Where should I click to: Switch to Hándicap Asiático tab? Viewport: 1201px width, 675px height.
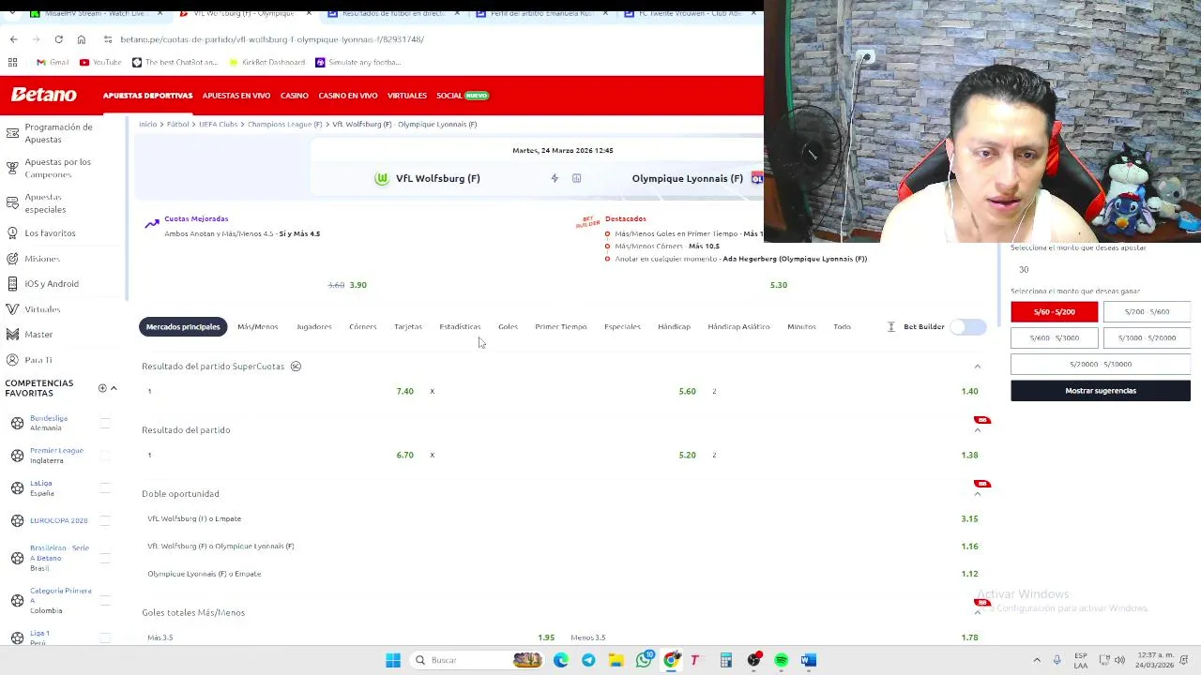click(738, 326)
